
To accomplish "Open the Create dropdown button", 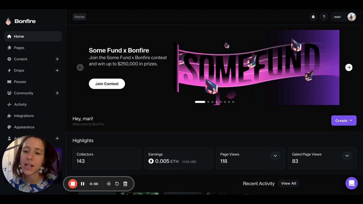I will click(344, 120).
